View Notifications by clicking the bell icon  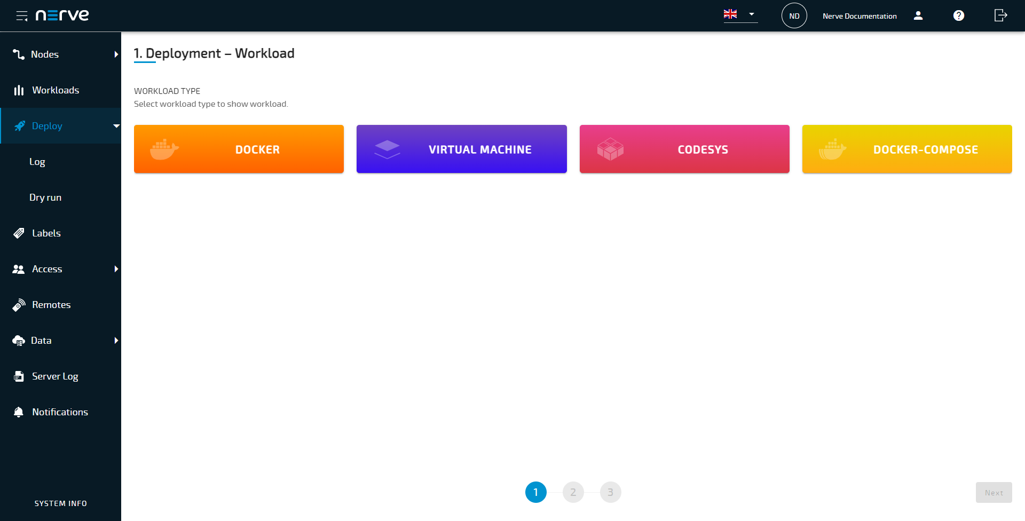(19, 412)
